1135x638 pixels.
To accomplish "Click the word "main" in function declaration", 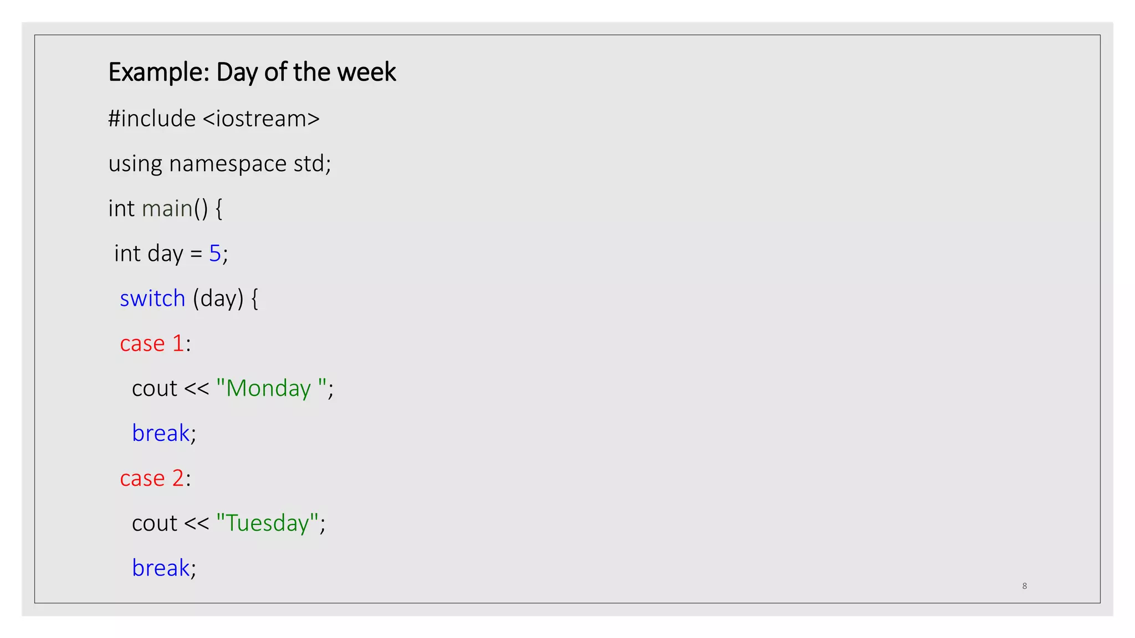I will tap(167, 209).
